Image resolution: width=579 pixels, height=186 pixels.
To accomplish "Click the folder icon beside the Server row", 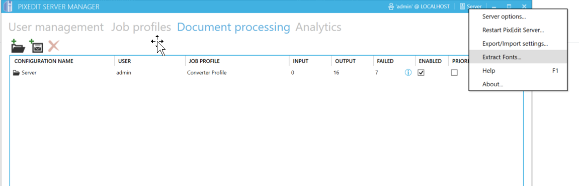I will click(x=16, y=73).
